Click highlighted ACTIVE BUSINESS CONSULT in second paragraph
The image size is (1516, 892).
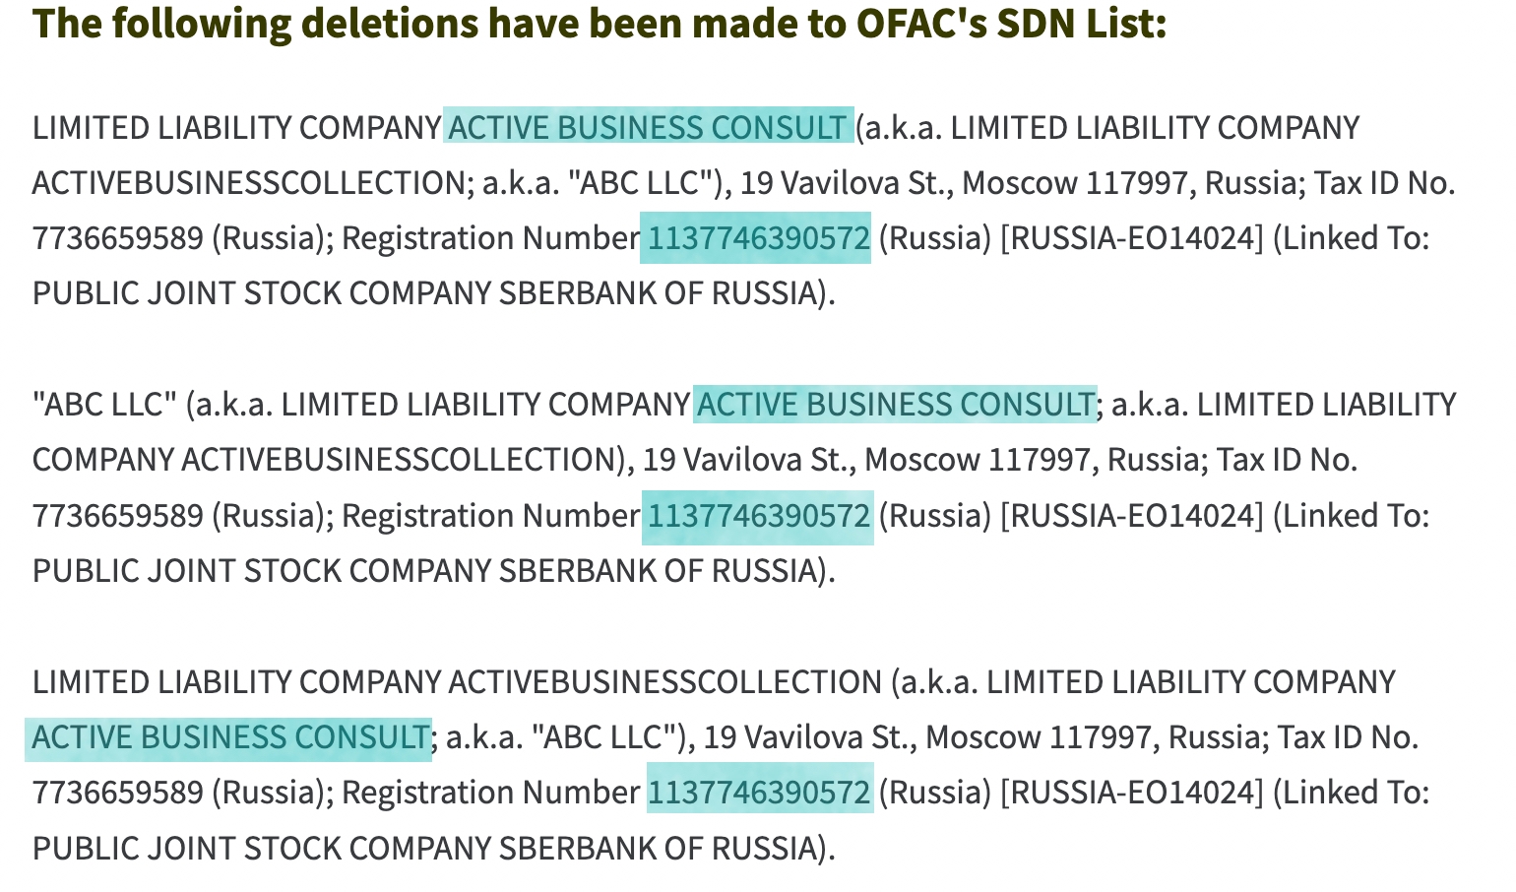click(895, 405)
